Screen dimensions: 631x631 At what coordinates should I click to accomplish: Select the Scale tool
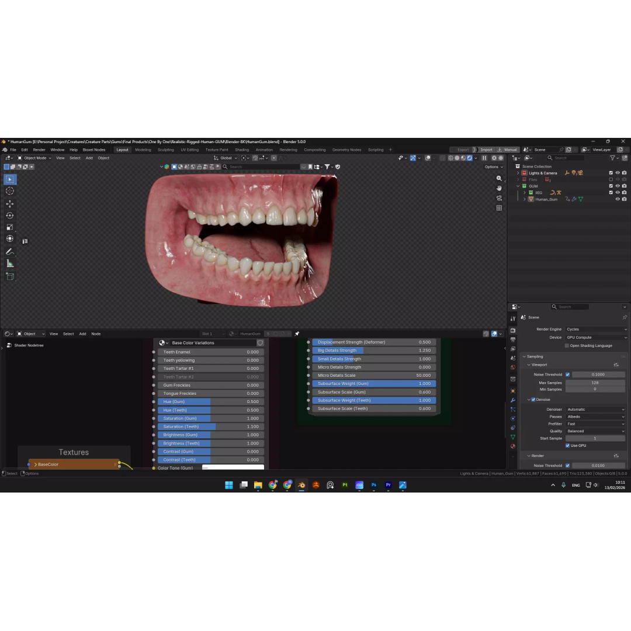point(10,227)
